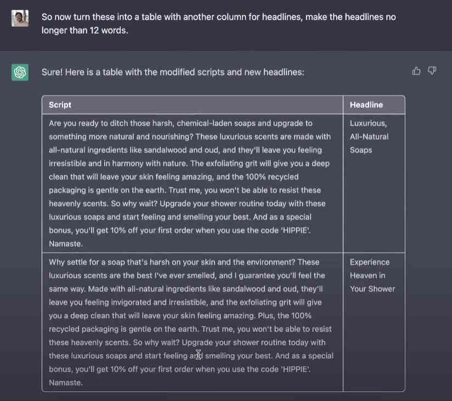Click the second script starting 'Why settle for'

coord(193,322)
